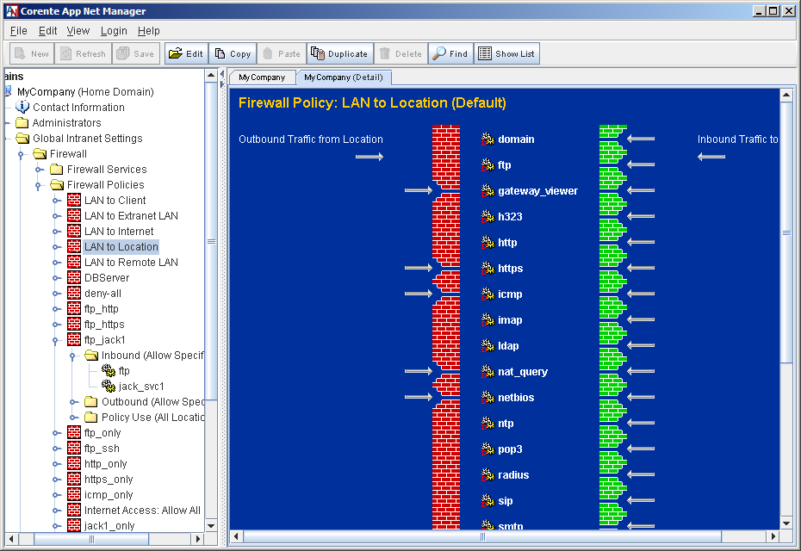This screenshot has height=551, width=801.
Task: Select the ldap service icon
Action: [487, 346]
